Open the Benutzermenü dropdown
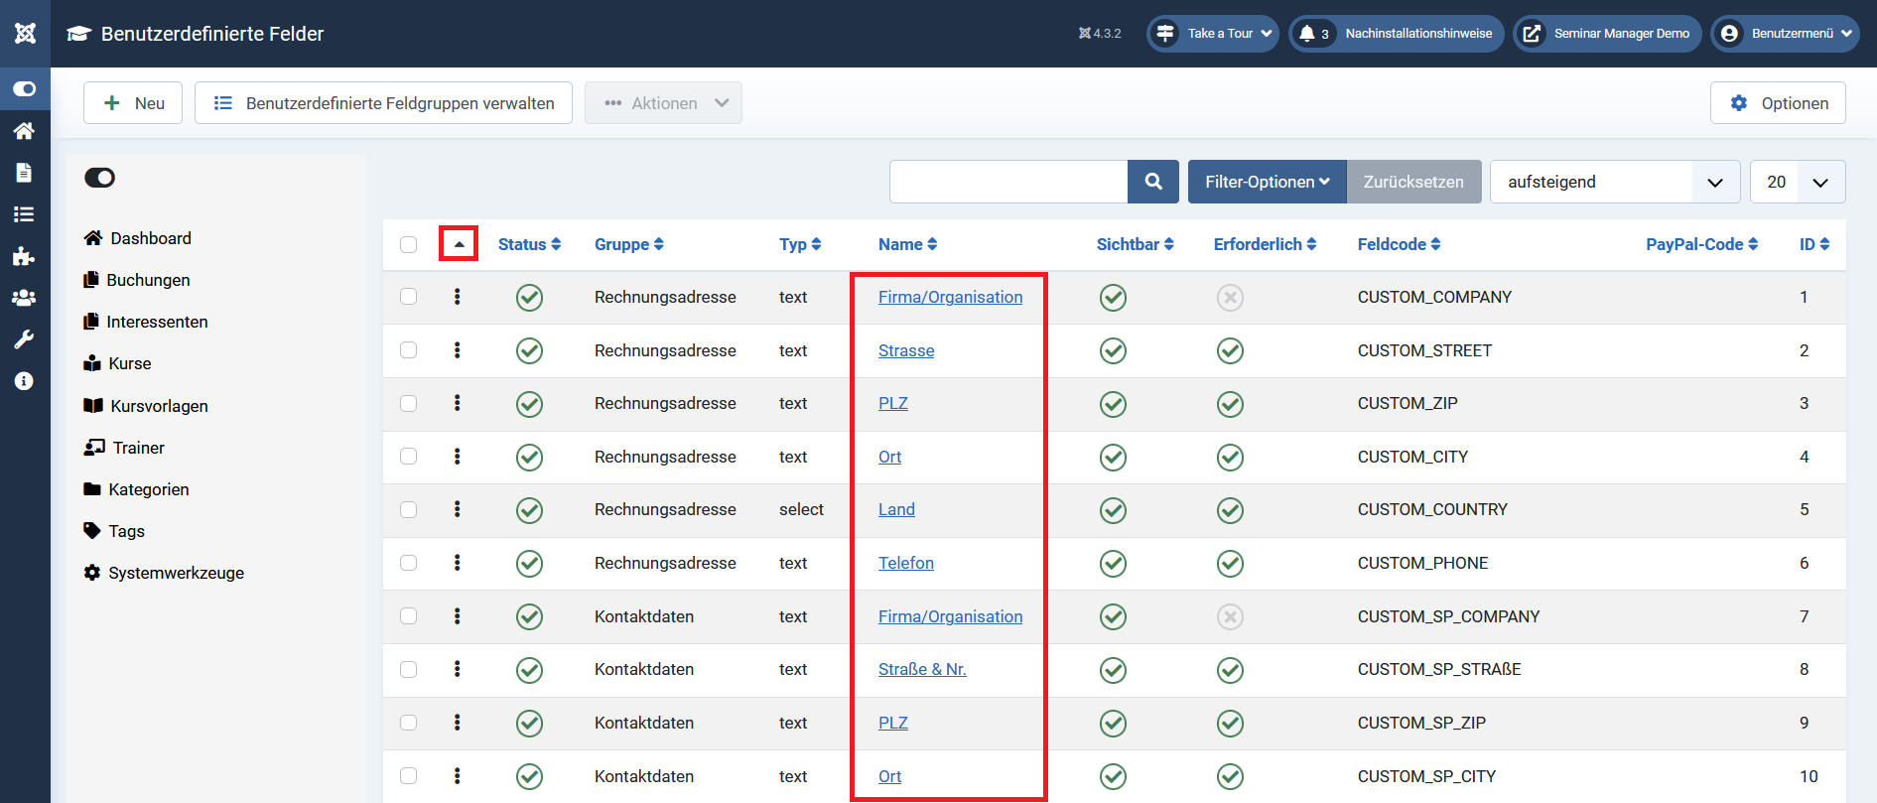Screen dimensions: 1877x803 [x=1791, y=34]
